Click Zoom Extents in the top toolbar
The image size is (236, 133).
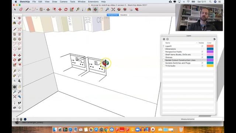pos(113,9)
